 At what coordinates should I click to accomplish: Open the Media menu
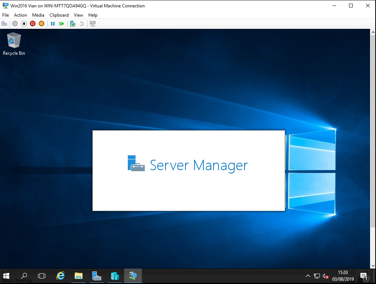tap(38, 15)
